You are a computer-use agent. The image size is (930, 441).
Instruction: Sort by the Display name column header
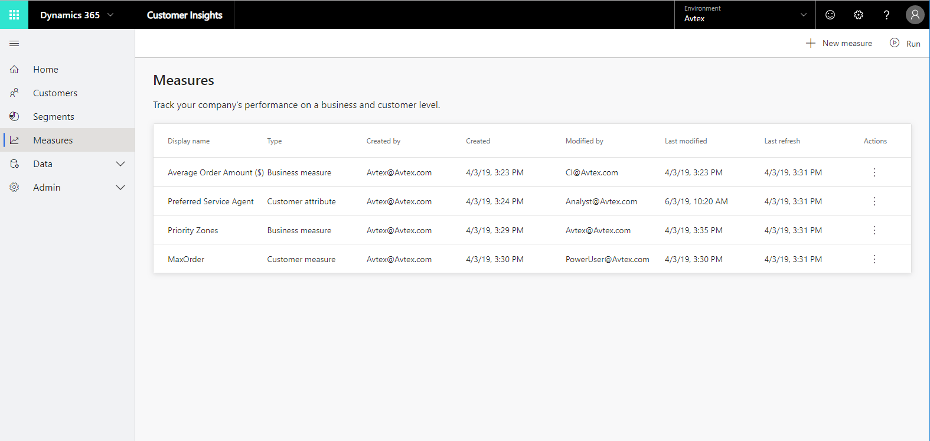188,141
